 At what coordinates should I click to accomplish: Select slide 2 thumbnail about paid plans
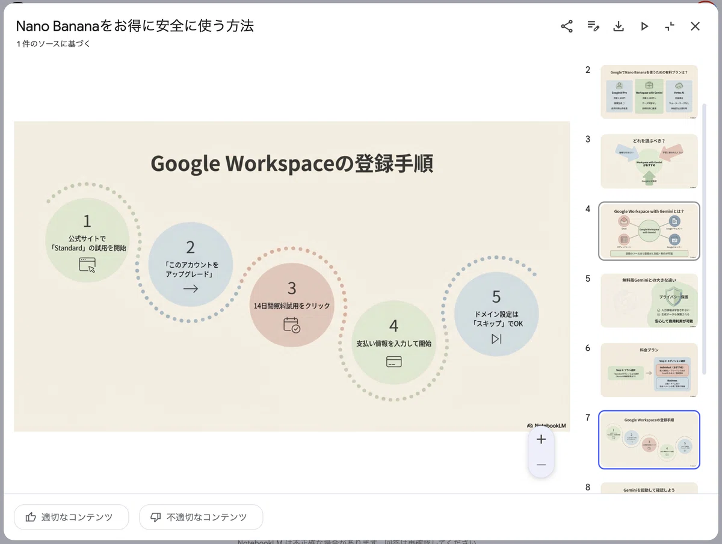point(649,91)
